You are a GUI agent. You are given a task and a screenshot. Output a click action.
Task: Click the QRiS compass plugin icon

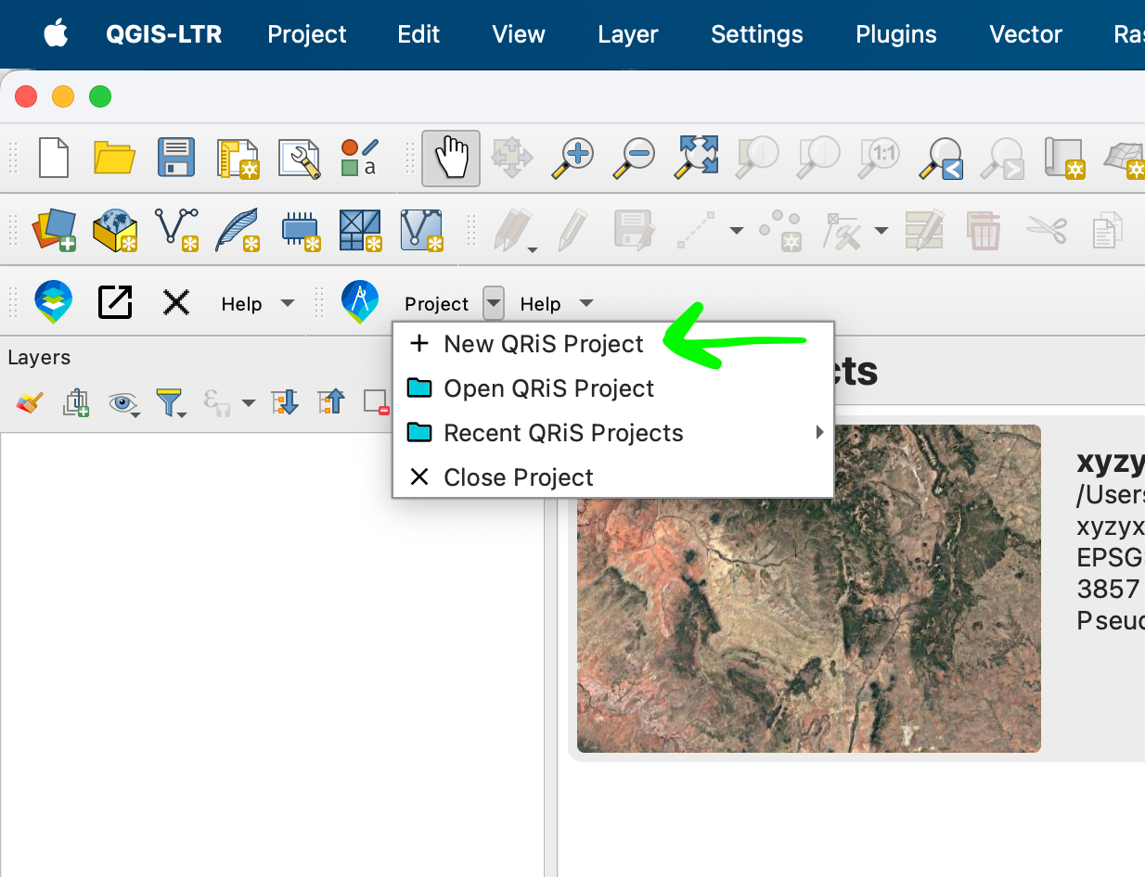coord(359,302)
